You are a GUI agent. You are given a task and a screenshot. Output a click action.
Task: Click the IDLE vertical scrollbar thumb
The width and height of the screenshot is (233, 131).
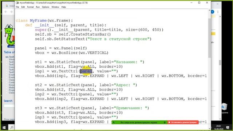point(209,38)
